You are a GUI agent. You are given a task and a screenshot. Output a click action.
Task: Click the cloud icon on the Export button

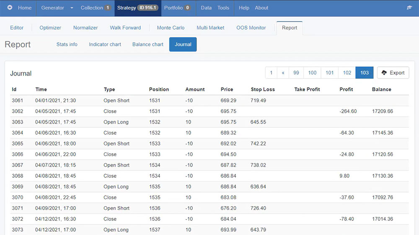(384, 73)
